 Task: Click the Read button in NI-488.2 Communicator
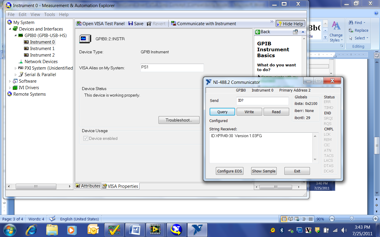(276, 112)
